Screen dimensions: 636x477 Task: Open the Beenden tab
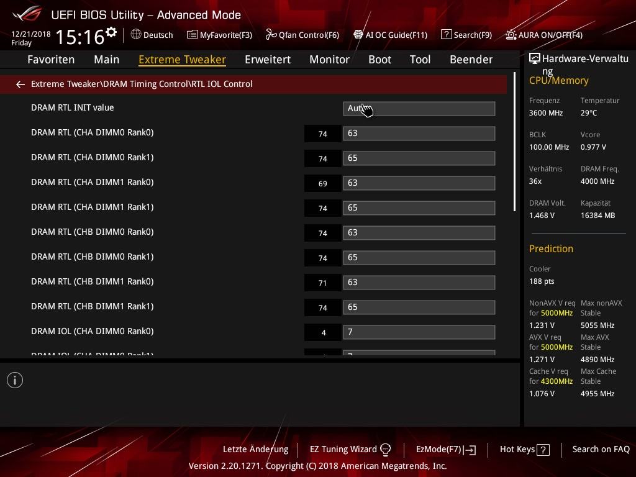pyautogui.click(x=471, y=60)
